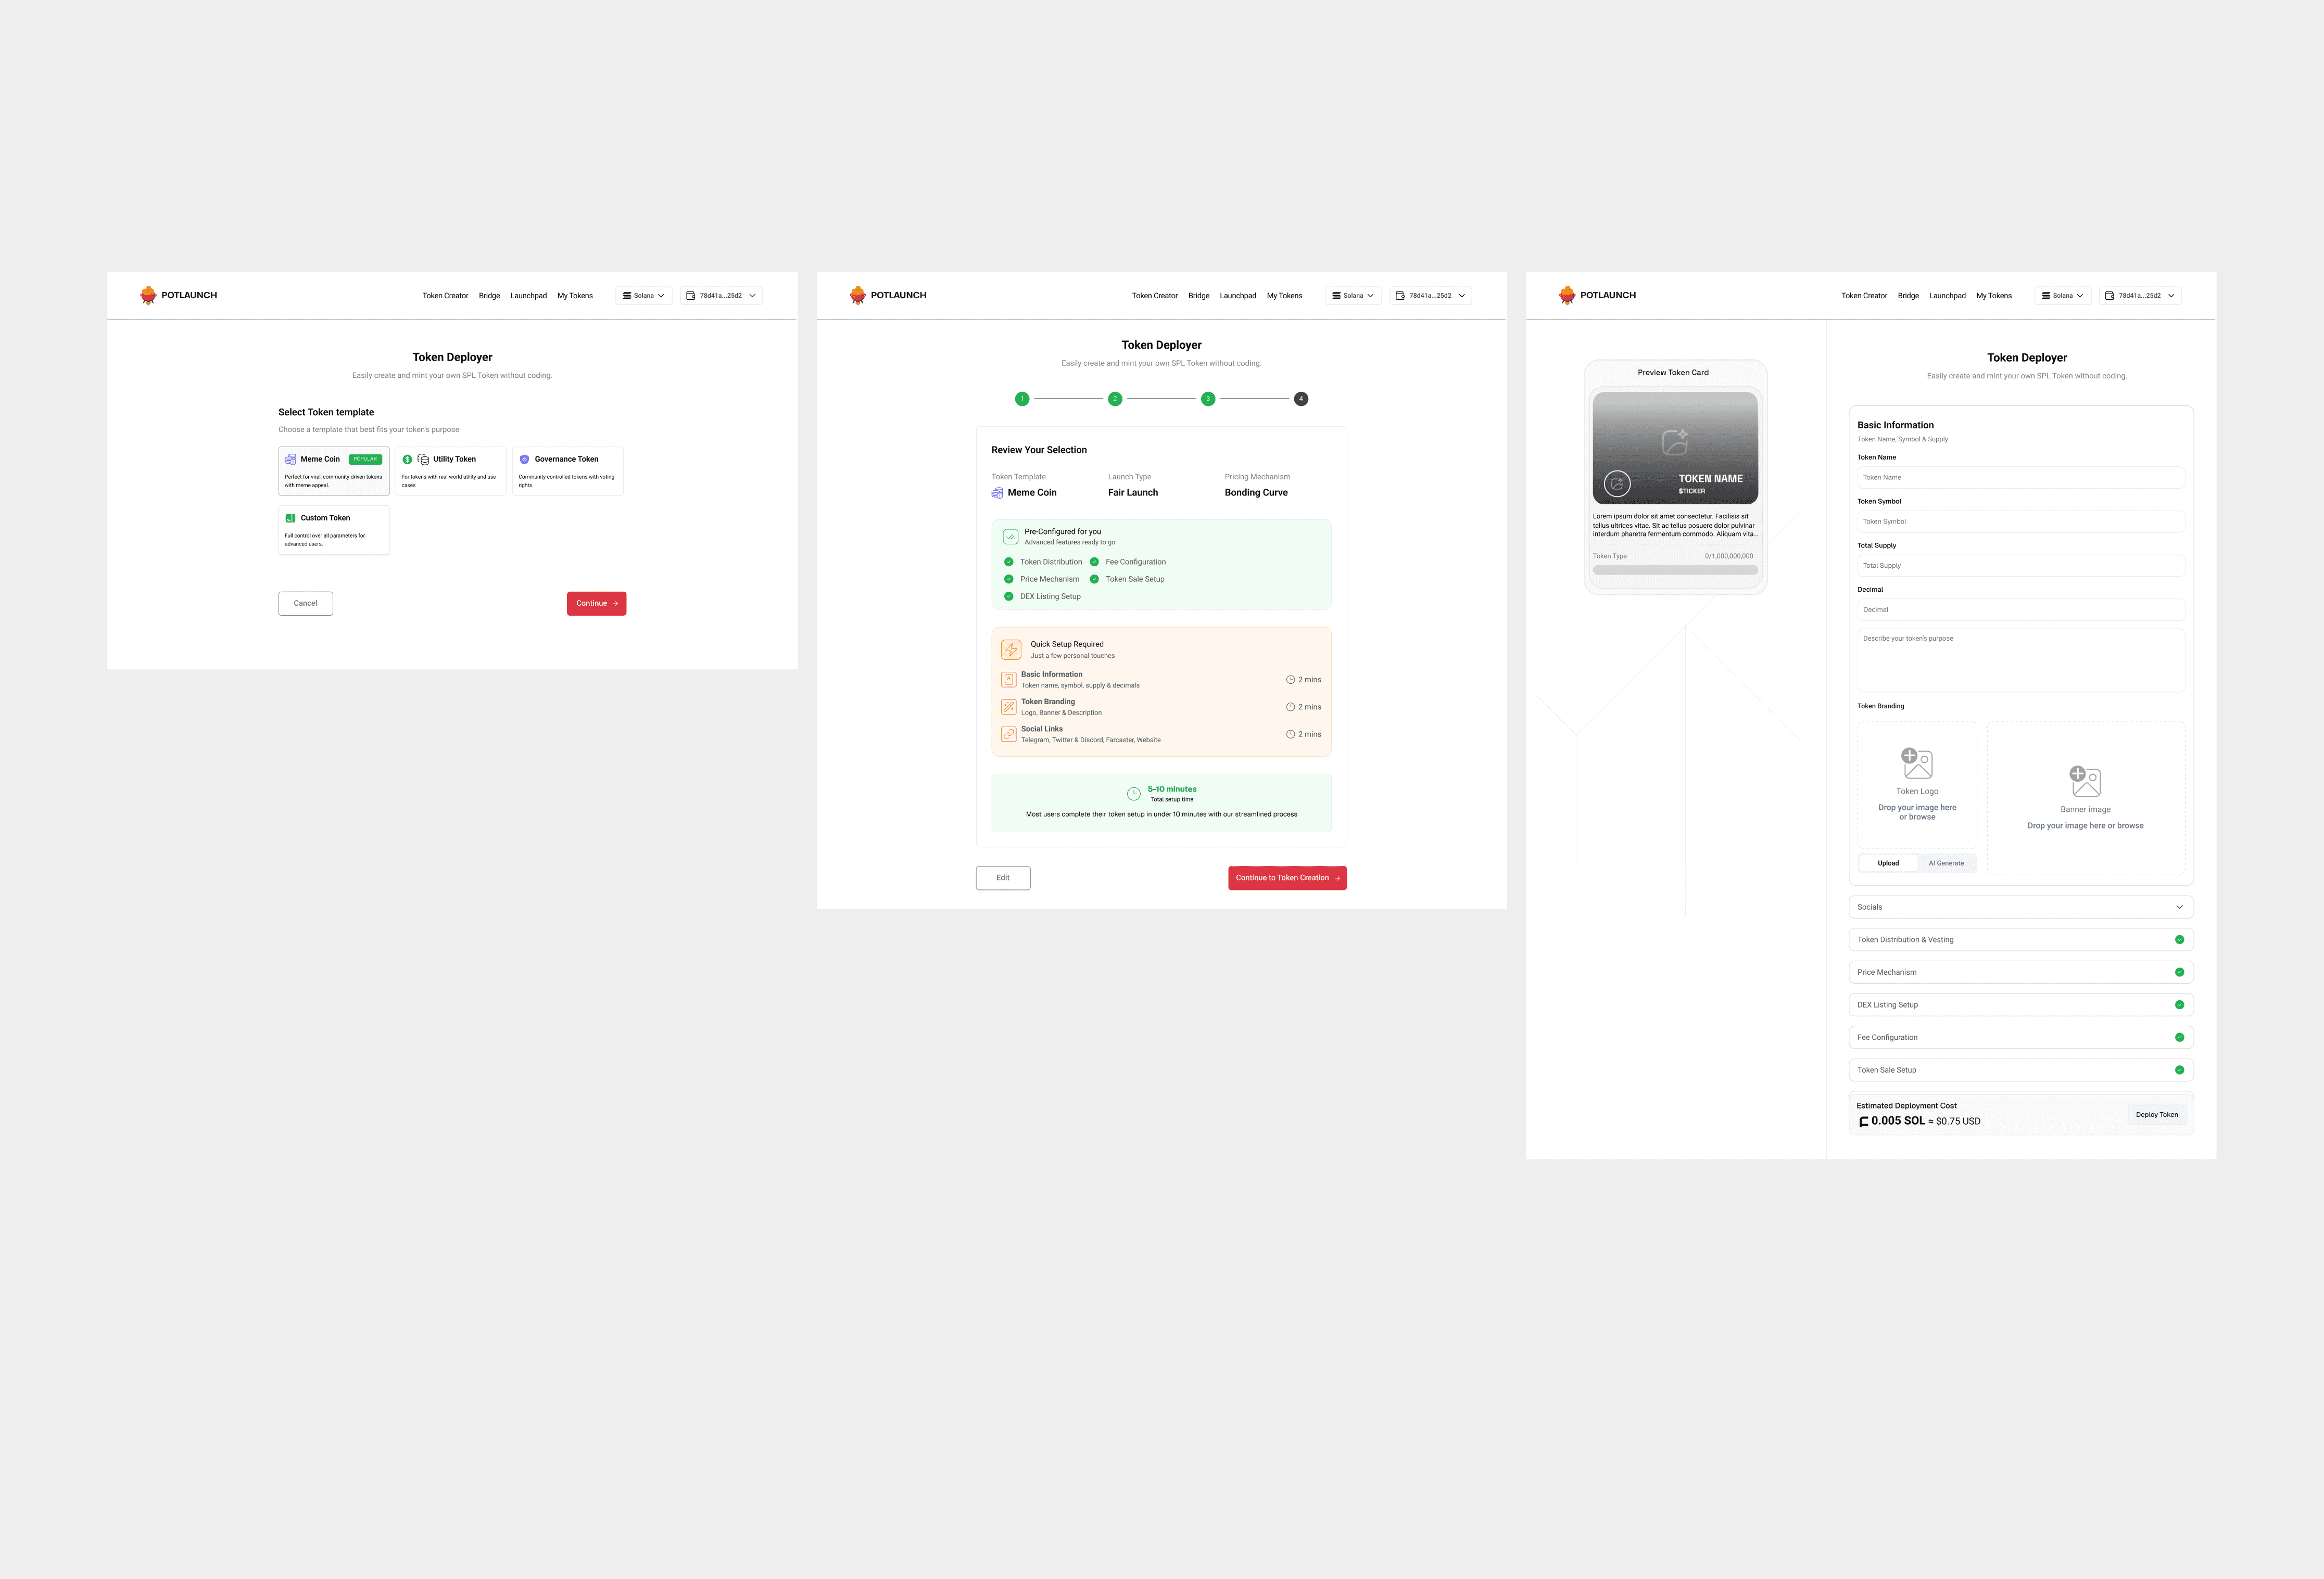The width and height of the screenshot is (2324, 1579).
Task: Open the Solana network dropdown
Action: click(643, 295)
